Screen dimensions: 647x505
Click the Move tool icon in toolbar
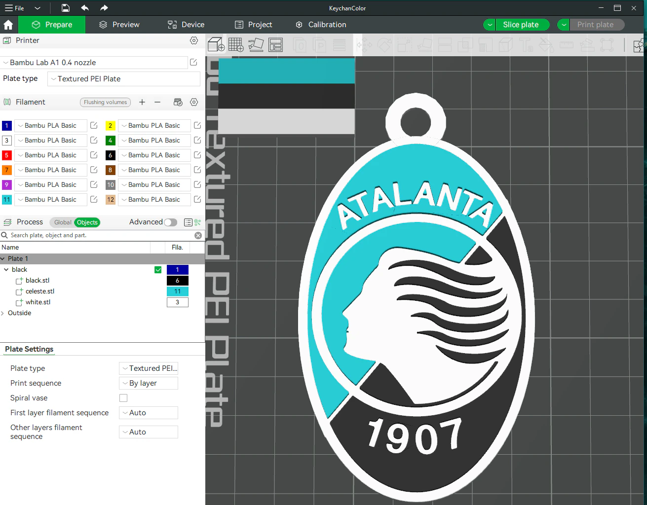click(x=364, y=45)
